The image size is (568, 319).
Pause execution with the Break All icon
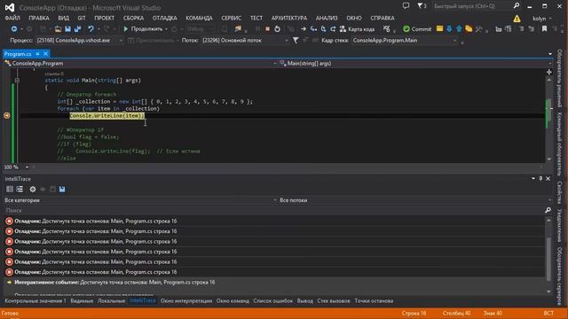257,29
